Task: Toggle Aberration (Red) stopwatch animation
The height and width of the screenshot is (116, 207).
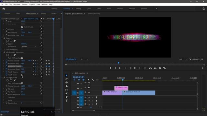Action: 6,63
